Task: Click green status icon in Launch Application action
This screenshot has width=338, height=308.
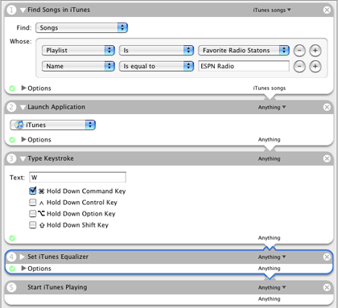Action: 12,140
